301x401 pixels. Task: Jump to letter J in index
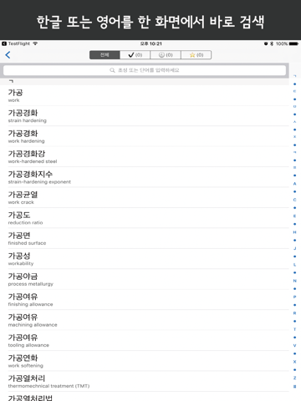294,248
